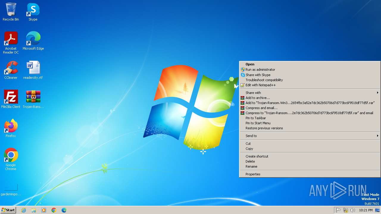Click the Show desktop tray button
381x214 pixels.
[377, 210]
